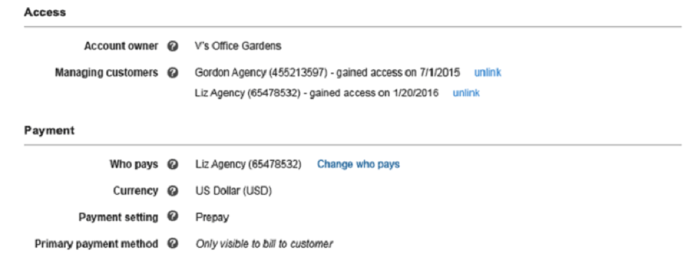697x262 pixels.
Task: Unlink Liz Agency manager access
Action: click(x=466, y=93)
